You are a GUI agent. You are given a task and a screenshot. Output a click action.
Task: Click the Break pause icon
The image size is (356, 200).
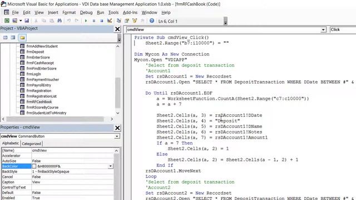pos(94,21)
